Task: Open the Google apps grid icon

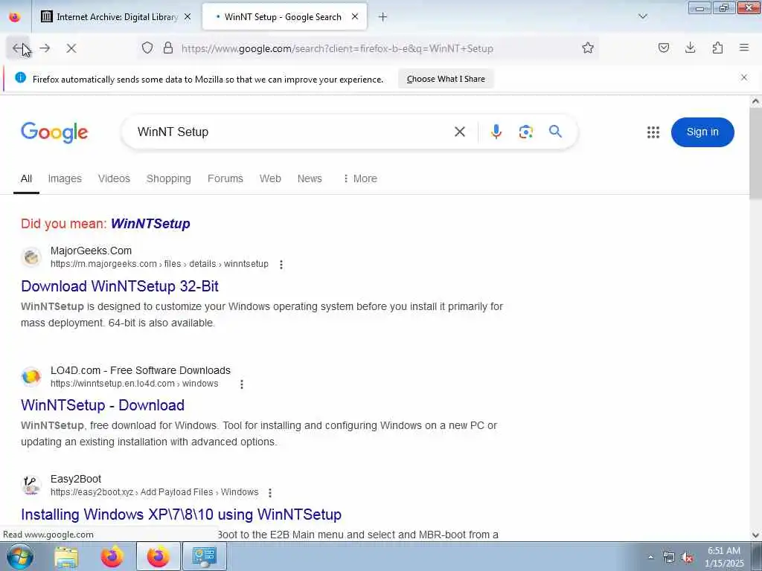Action: click(653, 132)
